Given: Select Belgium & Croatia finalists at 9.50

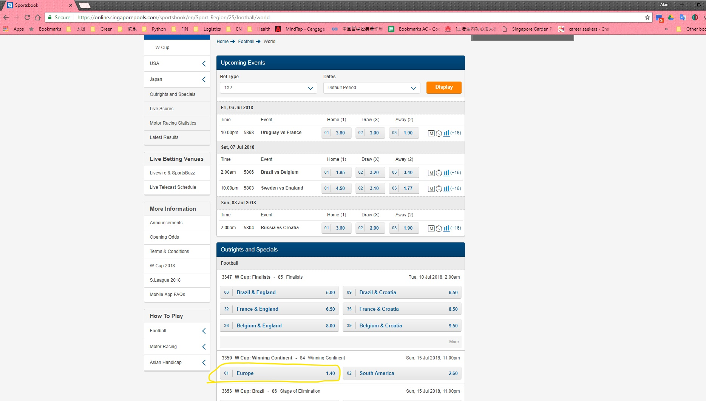Looking at the screenshot, I should coord(402,326).
